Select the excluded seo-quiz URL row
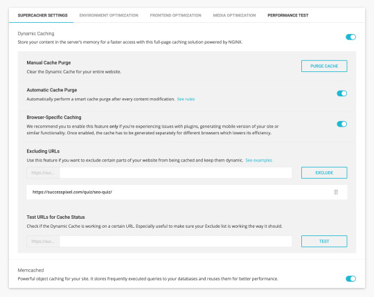The height and width of the screenshot is (297, 374). (187, 192)
